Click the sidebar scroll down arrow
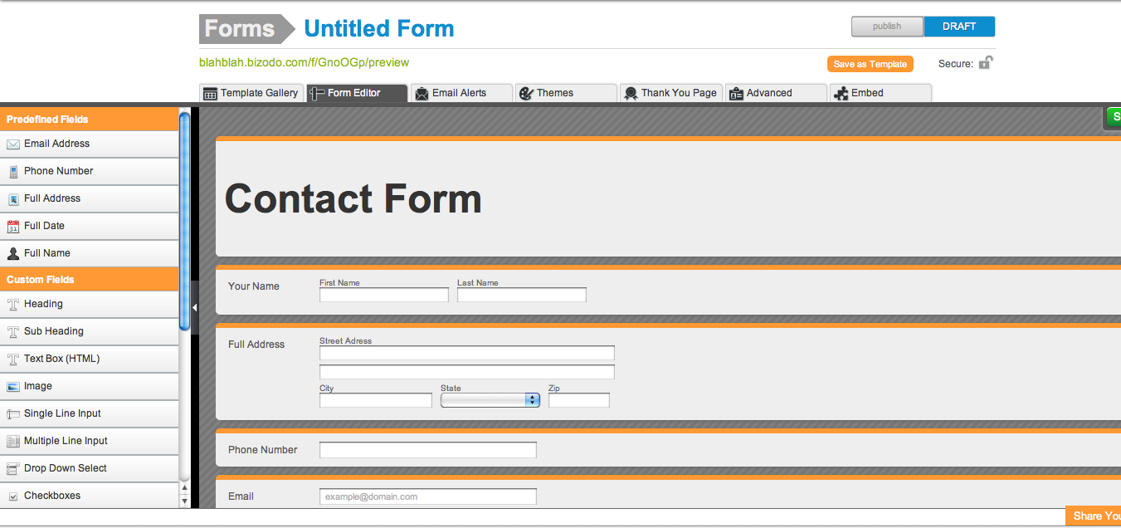The height and width of the screenshot is (528, 1121). click(x=184, y=500)
